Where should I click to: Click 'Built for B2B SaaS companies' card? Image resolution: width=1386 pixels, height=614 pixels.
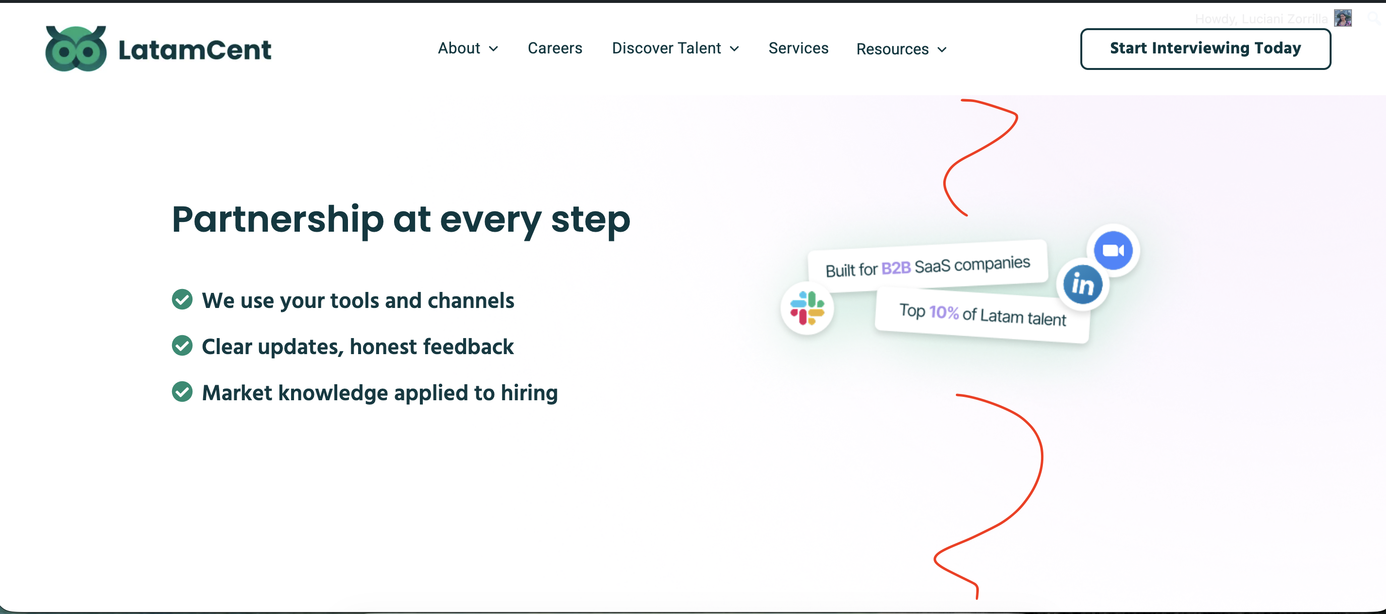coord(928,266)
